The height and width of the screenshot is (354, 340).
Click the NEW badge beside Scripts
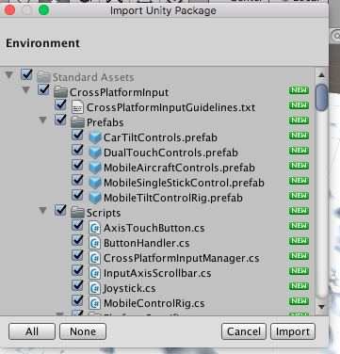(x=299, y=211)
